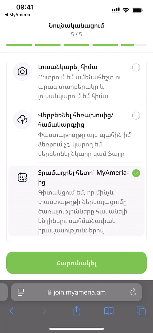The width and height of the screenshot is (153, 333).
Task: Show Safari open tabs overview
Action: (x=141, y=311)
